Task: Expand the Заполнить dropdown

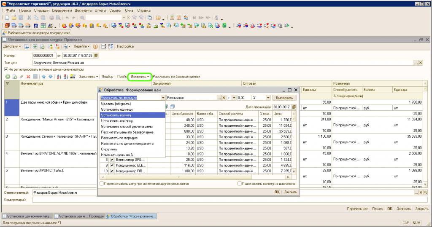Action: pyautogui.click(x=88, y=77)
